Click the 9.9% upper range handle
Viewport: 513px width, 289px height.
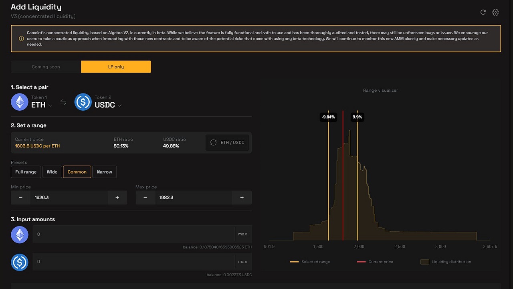pos(357,117)
